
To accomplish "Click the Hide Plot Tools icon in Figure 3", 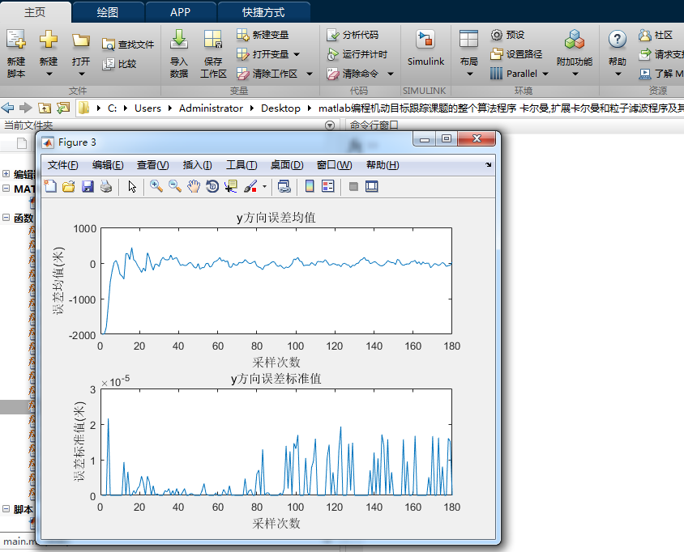I will (x=353, y=186).
